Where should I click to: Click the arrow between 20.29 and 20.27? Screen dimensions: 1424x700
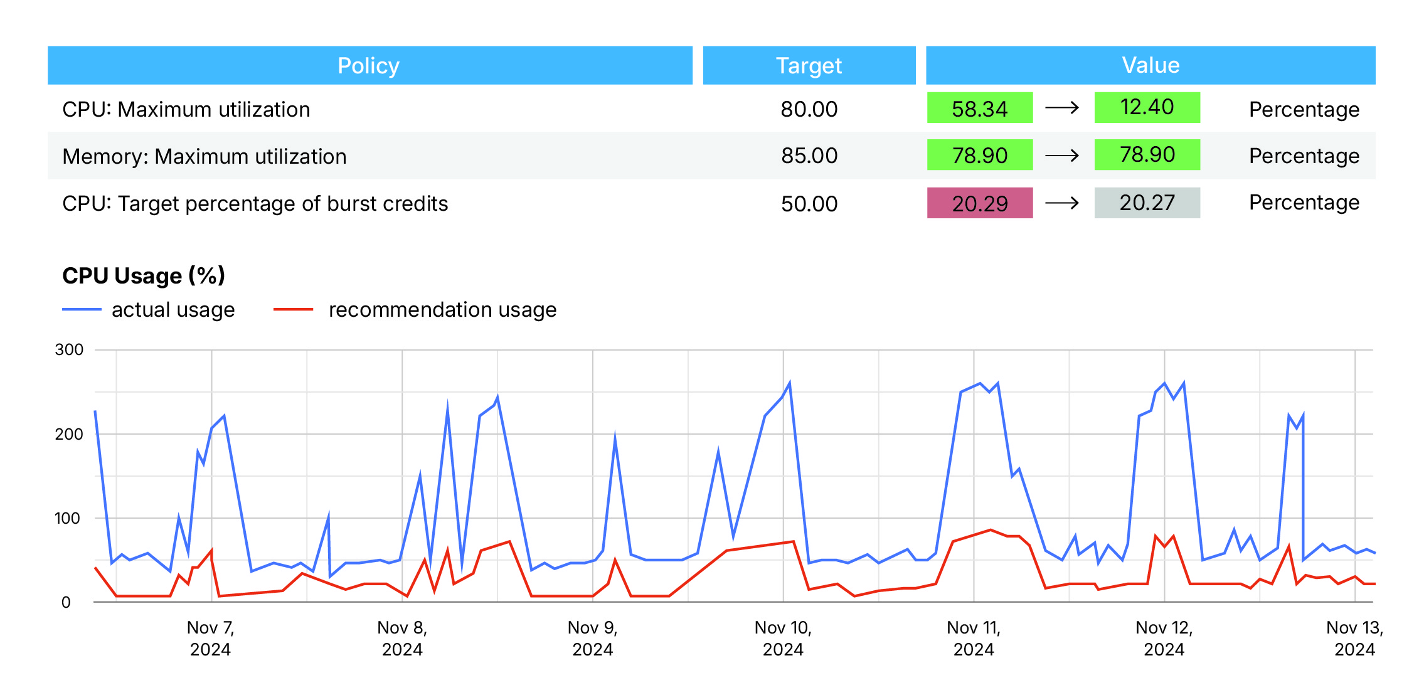(x=1062, y=203)
